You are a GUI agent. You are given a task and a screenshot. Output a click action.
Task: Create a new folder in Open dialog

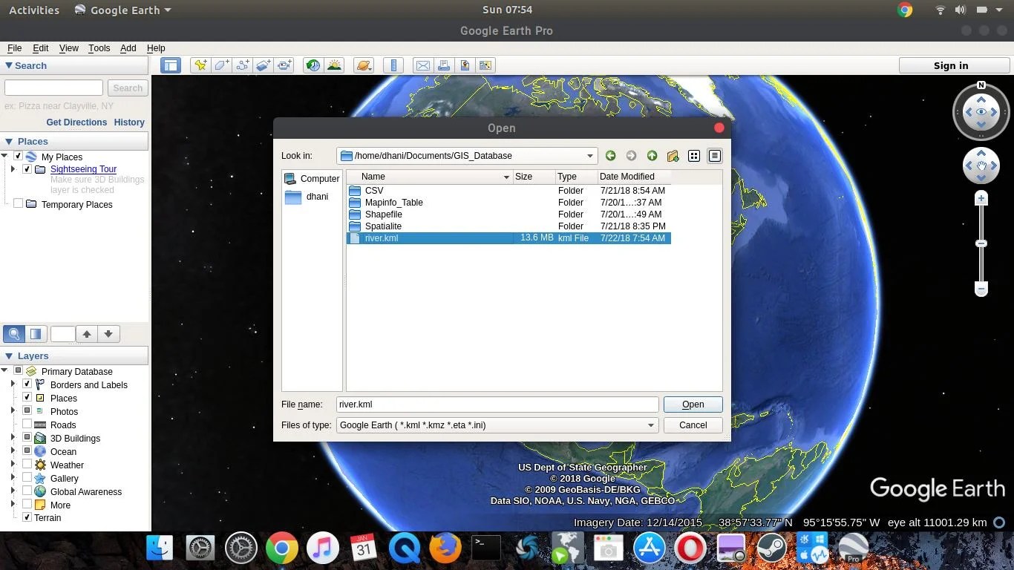(x=673, y=156)
